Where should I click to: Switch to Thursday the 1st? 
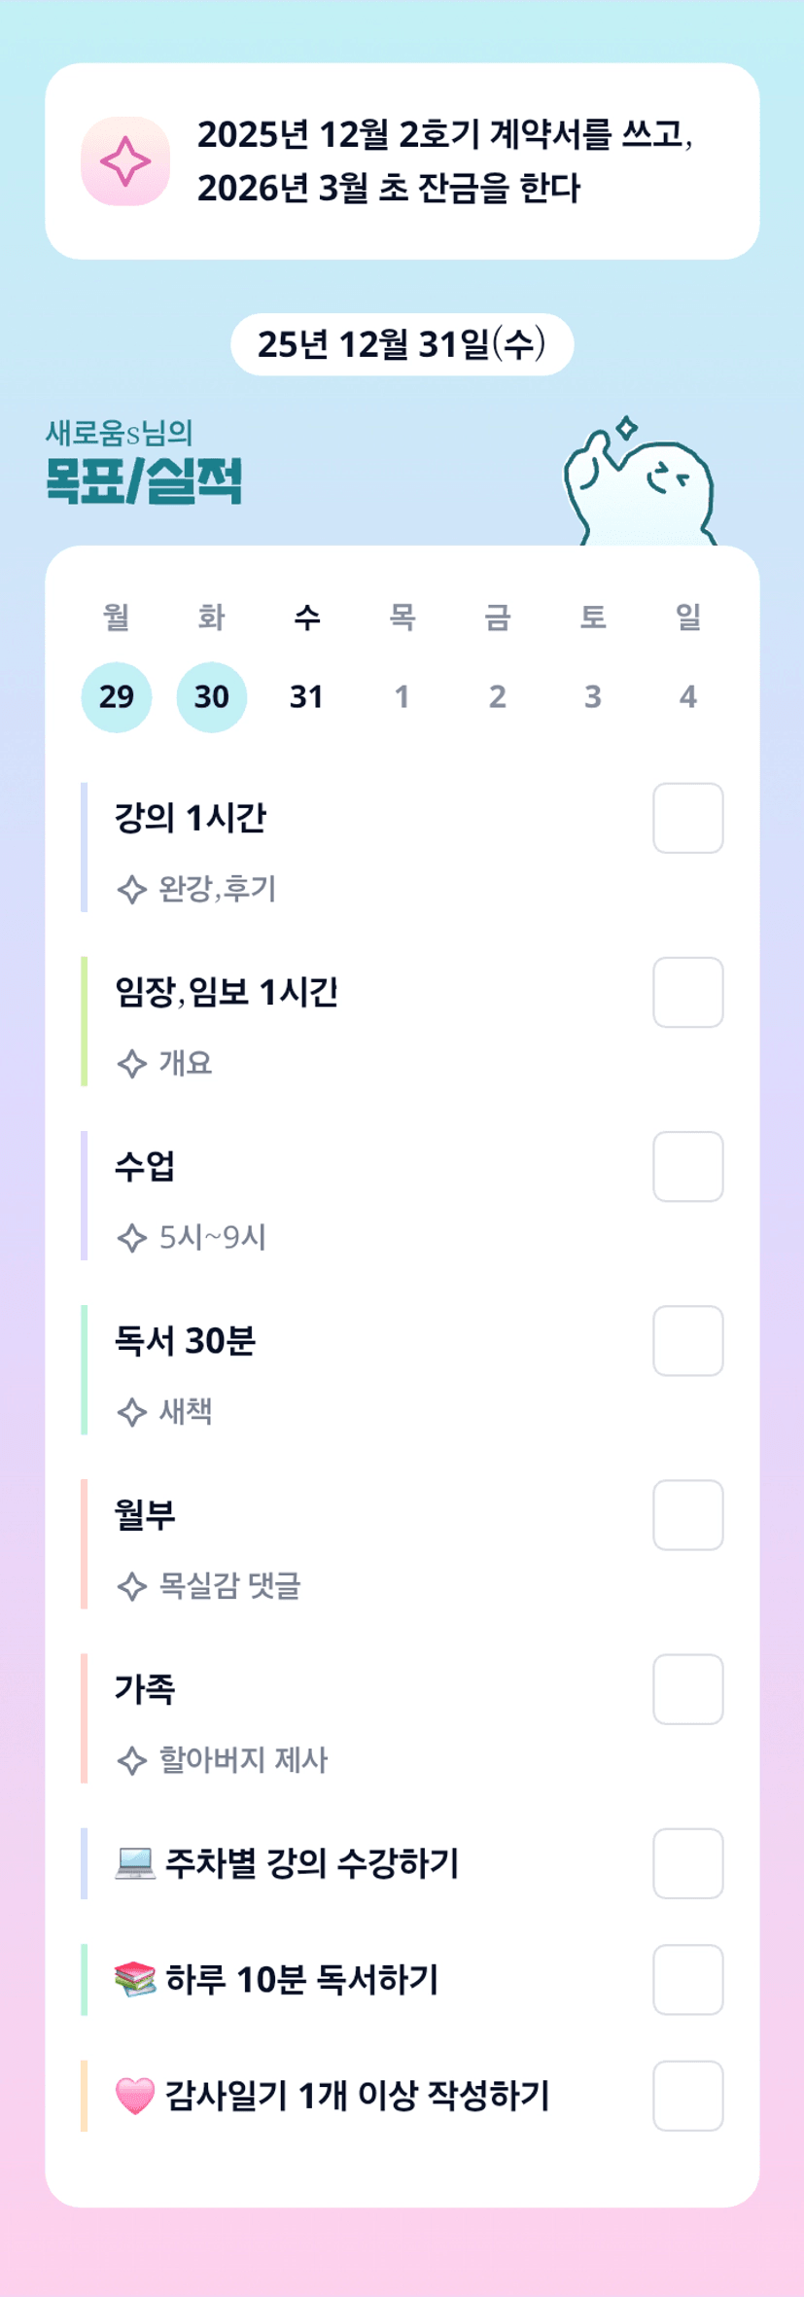pos(402,696)
